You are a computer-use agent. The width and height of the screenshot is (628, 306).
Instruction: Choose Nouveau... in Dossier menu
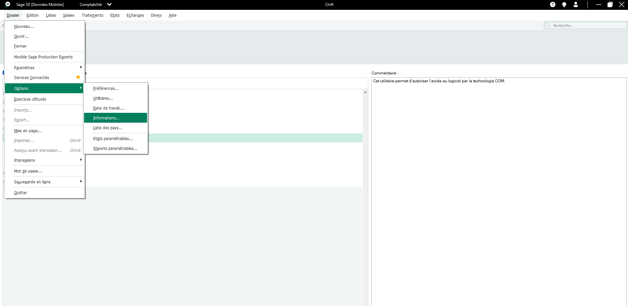click(45, 27)
